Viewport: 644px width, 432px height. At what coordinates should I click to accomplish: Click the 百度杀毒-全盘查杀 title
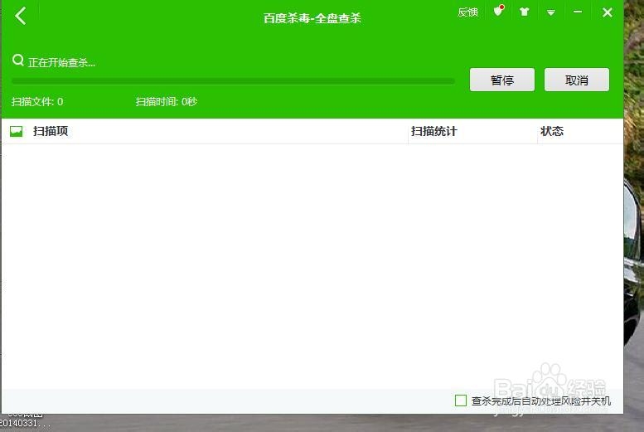[x=312, y=18]
